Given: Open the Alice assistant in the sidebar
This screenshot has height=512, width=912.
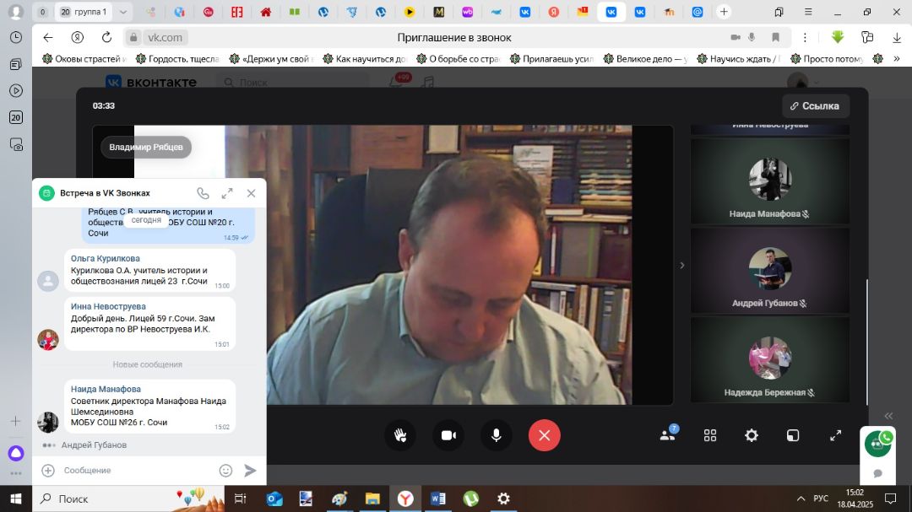Looking at the screenshot, I should 16,453.
